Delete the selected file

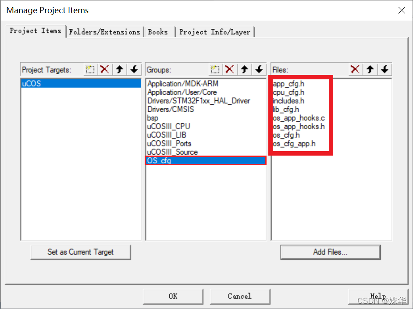[355, 70]
